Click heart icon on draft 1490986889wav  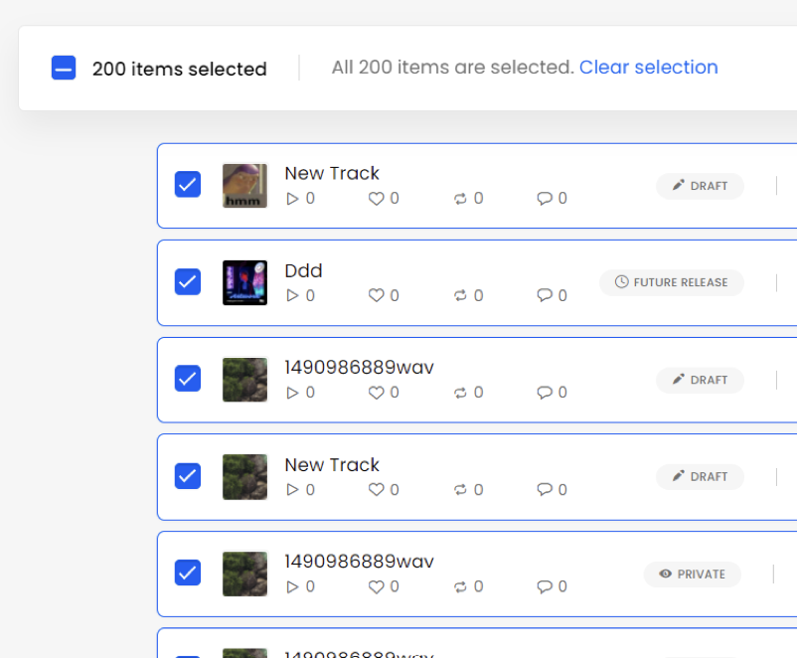[376, 393]
